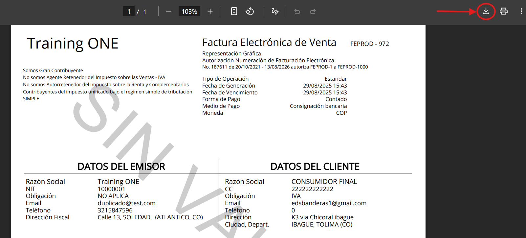Viewport: 526px width, 238px height.
Task: Activate the draw annotation tool
Action: click(x=275, y=11)
